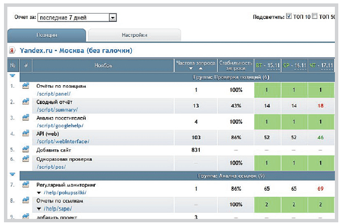The height and width of the screenshot is (224, 340).
Task: Switch to the Позиции tab
Action: coord(47,35)
